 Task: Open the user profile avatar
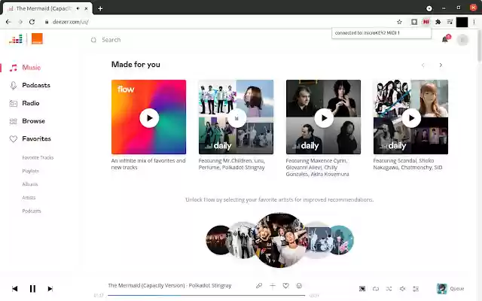(x=462, y=40)
